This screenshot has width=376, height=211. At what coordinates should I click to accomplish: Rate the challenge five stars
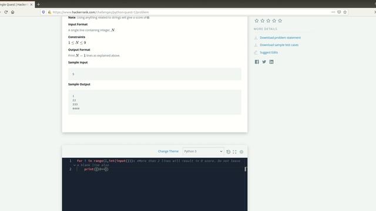(x=280, y=21)
